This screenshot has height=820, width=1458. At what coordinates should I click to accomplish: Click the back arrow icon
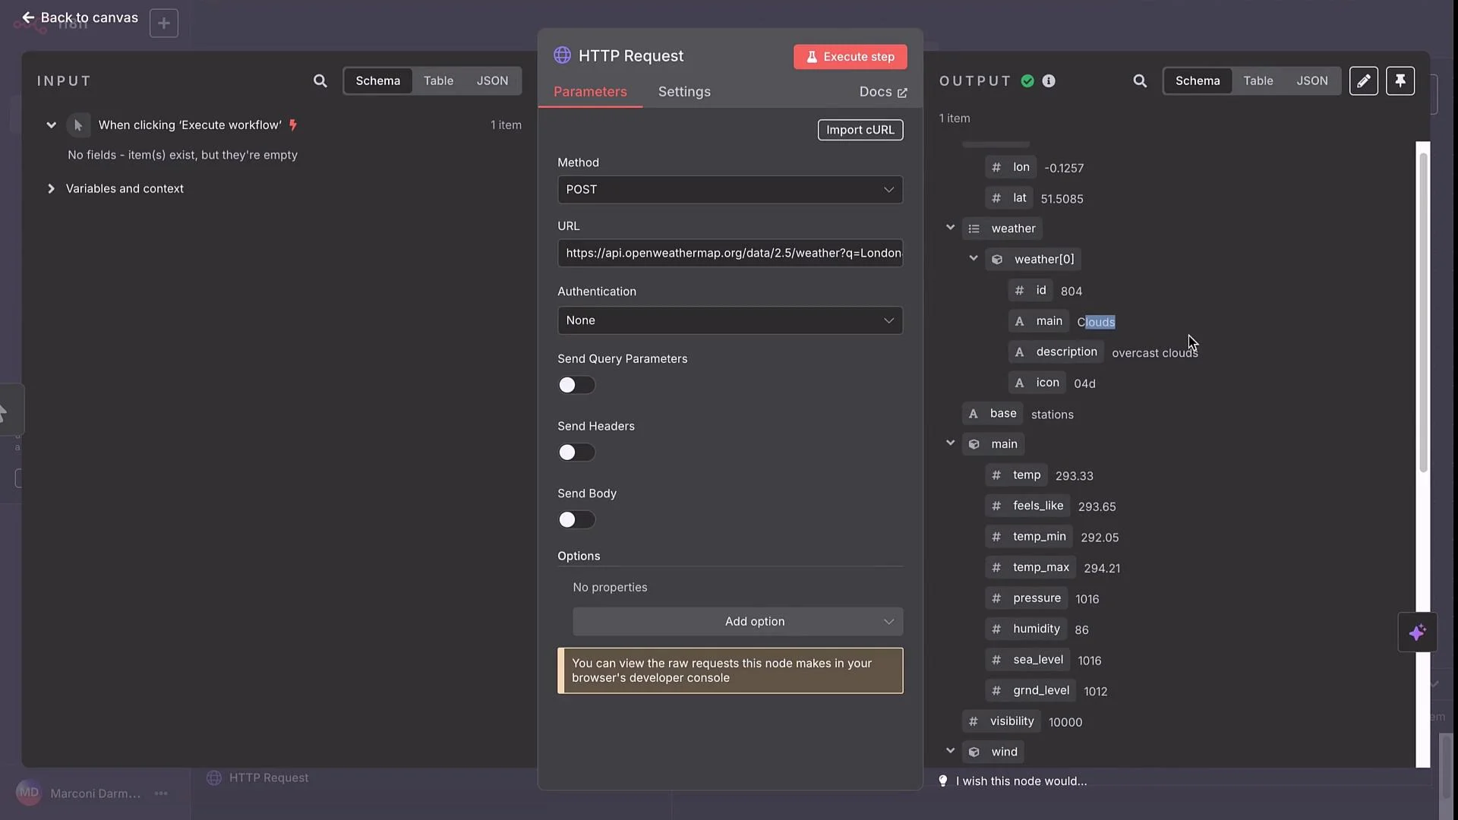click(x=28, y=17)
